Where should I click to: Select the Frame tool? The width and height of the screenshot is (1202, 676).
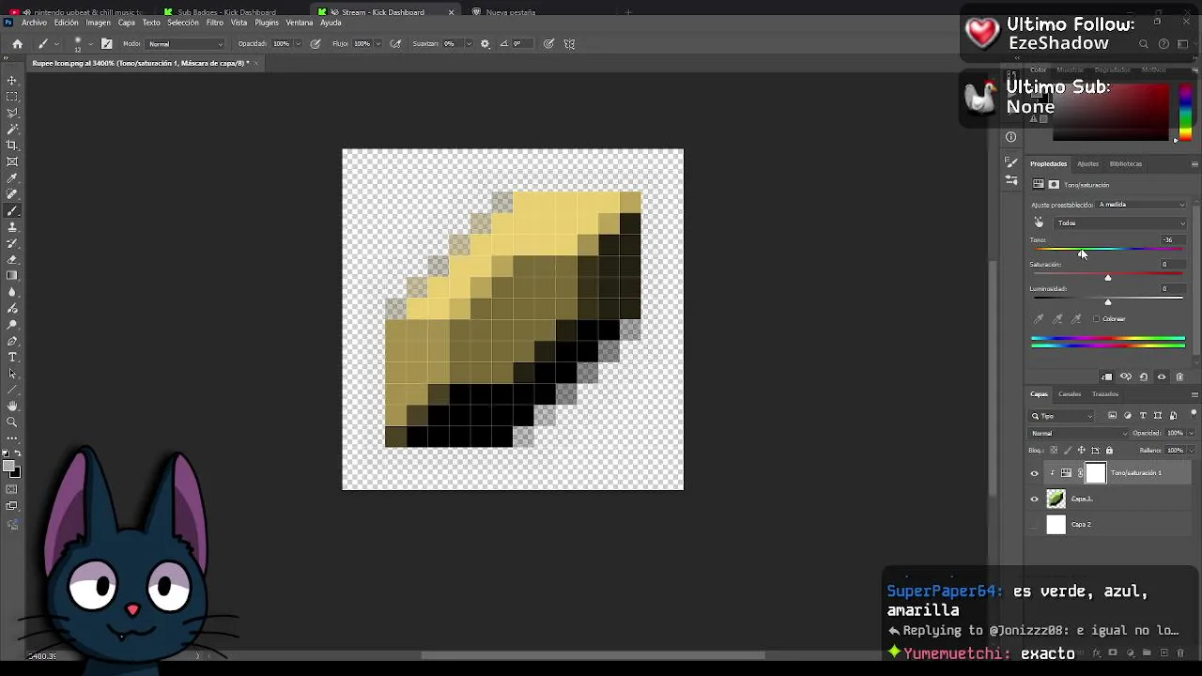click(12, 161)
